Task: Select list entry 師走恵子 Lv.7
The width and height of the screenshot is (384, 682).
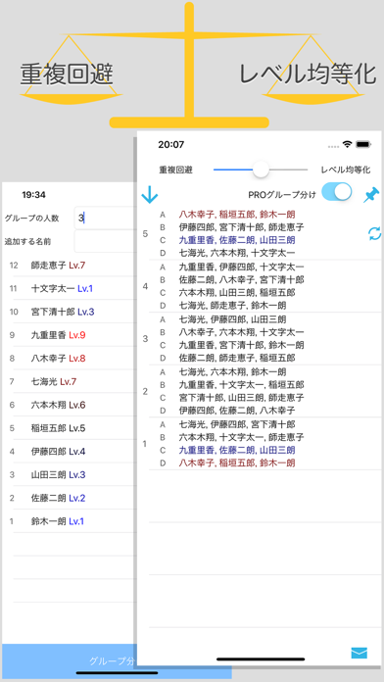Action: pos(70,265)
